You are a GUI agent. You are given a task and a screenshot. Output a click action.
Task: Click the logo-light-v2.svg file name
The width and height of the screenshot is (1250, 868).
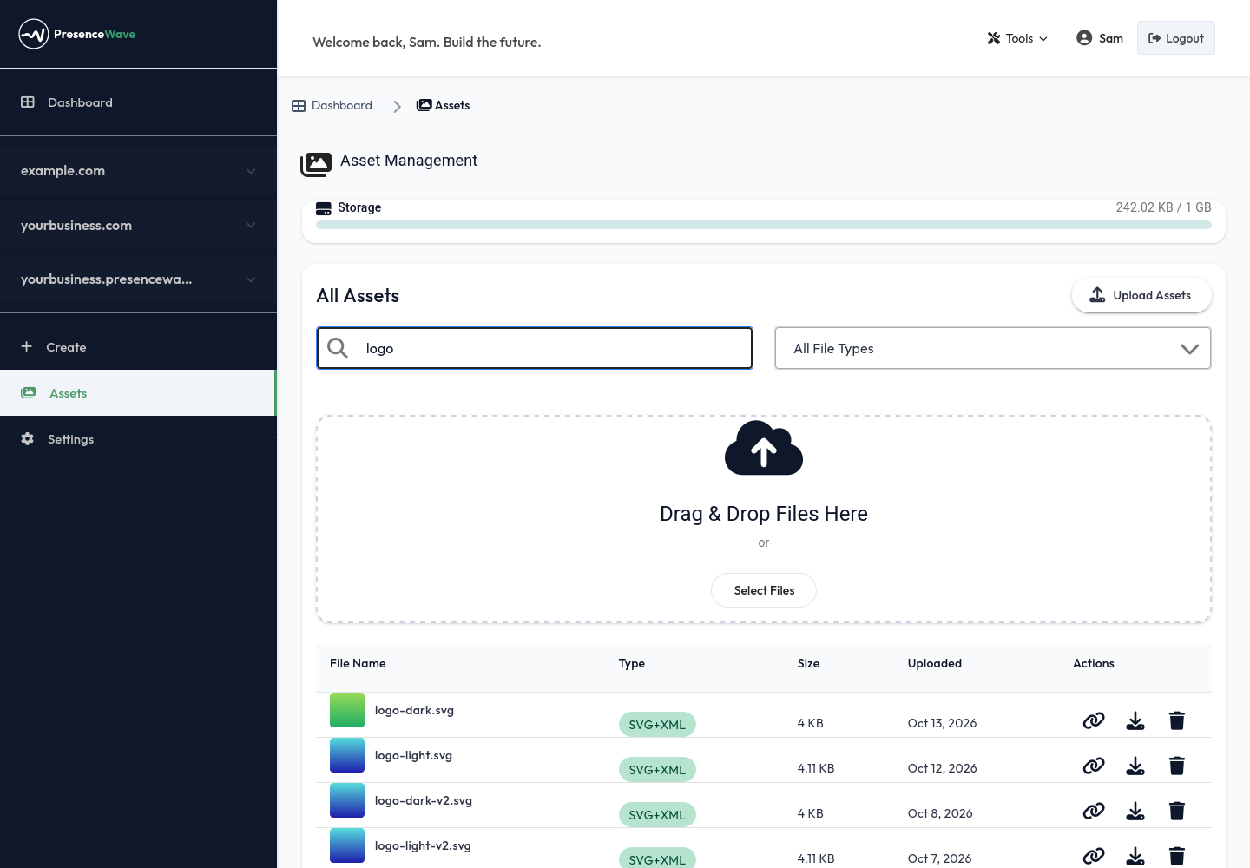coord(423,845)
